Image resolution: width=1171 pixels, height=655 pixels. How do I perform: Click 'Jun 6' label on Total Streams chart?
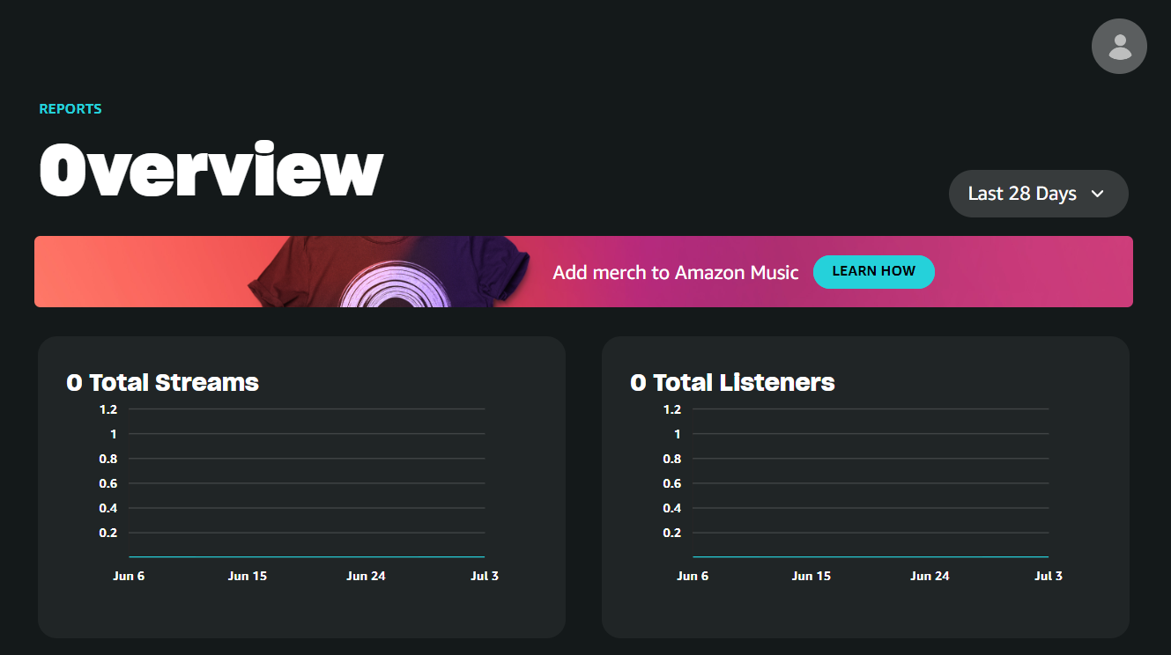129,576
